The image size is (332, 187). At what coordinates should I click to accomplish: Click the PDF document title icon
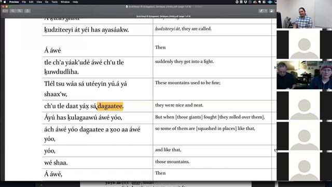coord(127,7)
